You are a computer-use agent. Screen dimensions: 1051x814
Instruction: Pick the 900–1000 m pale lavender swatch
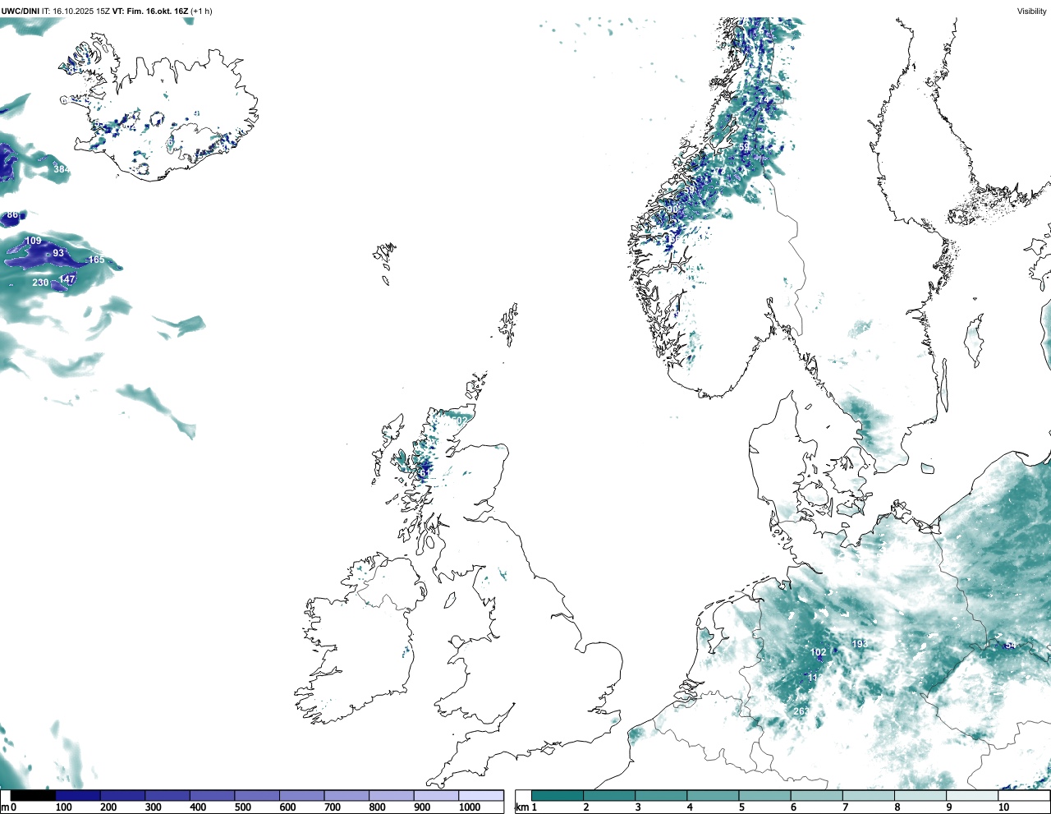[436, 795]
